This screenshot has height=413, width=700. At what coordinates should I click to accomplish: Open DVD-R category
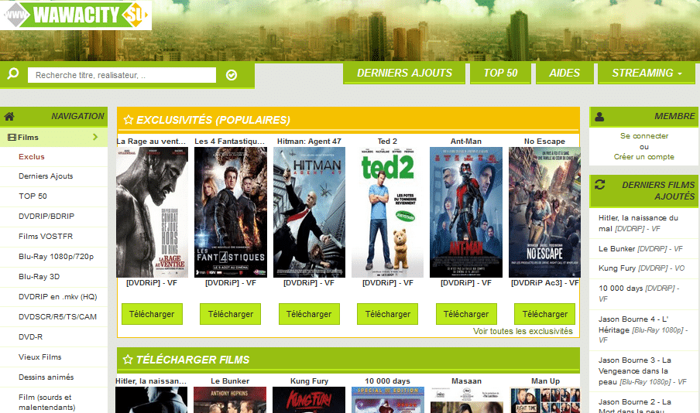click(30, 336)
